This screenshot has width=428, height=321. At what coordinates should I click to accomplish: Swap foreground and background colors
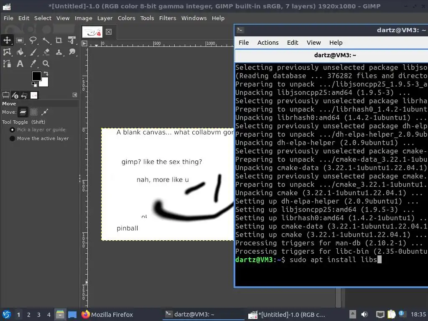point(46,74)
